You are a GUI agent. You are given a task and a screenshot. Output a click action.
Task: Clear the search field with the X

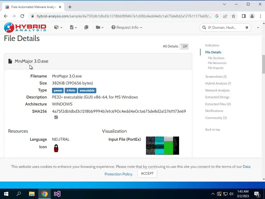(247, 27)
